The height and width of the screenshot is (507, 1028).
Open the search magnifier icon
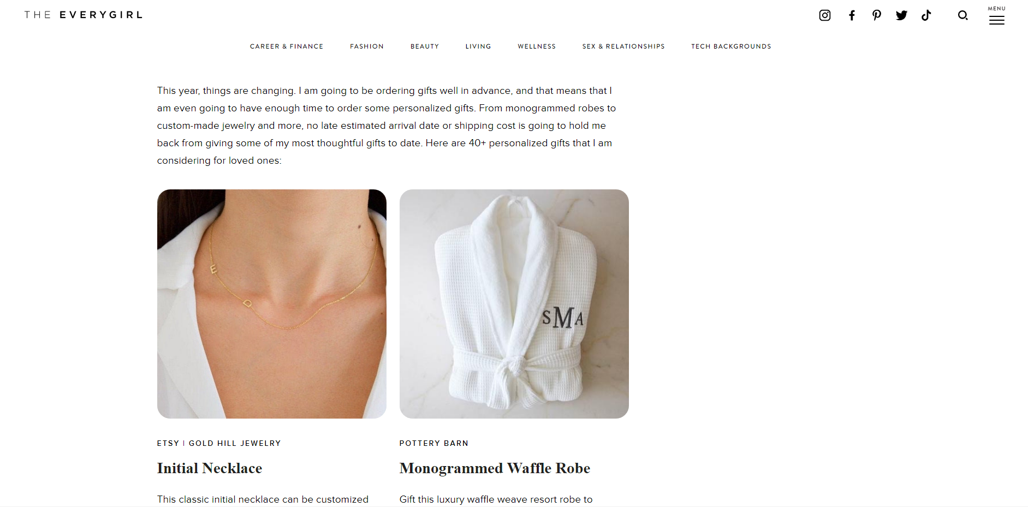click(963, 15)
